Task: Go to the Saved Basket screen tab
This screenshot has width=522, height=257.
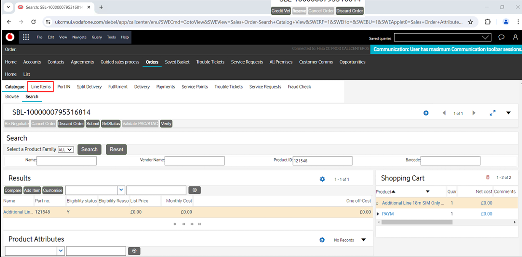Action: pyautogui.click(x=177, y=62)
